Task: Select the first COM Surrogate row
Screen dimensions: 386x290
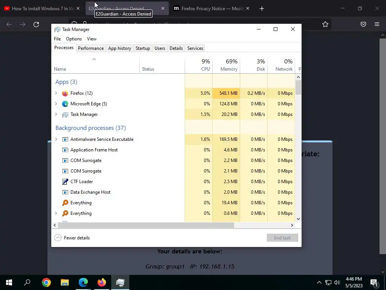Action: pos(173,160)
